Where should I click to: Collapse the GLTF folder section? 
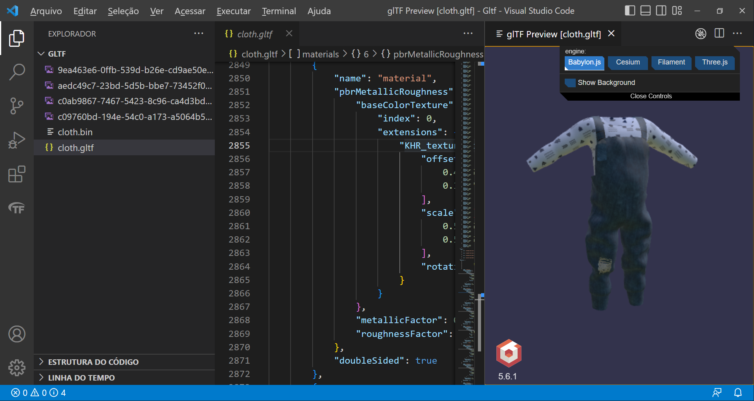pyautogui.click(x=124, y=54)
